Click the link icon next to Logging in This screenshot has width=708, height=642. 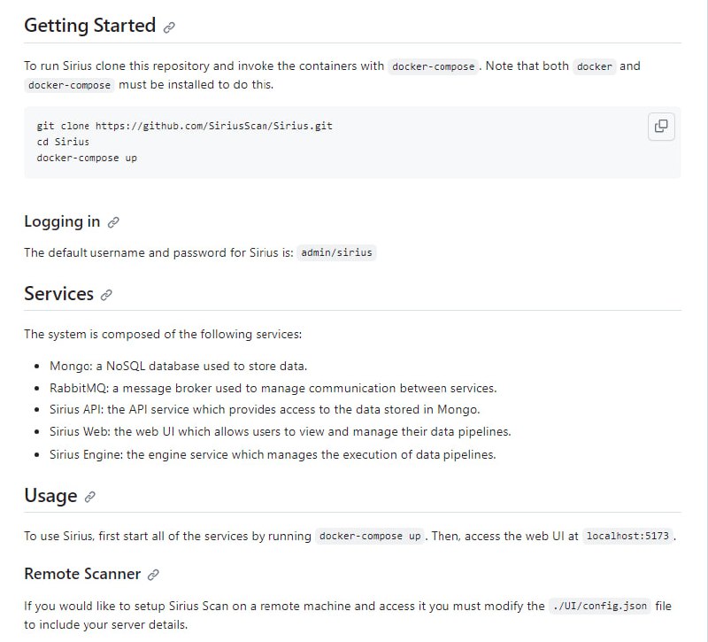coord(113,222)
